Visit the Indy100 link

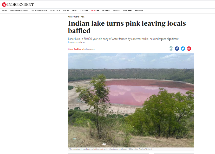coord(116,10)
